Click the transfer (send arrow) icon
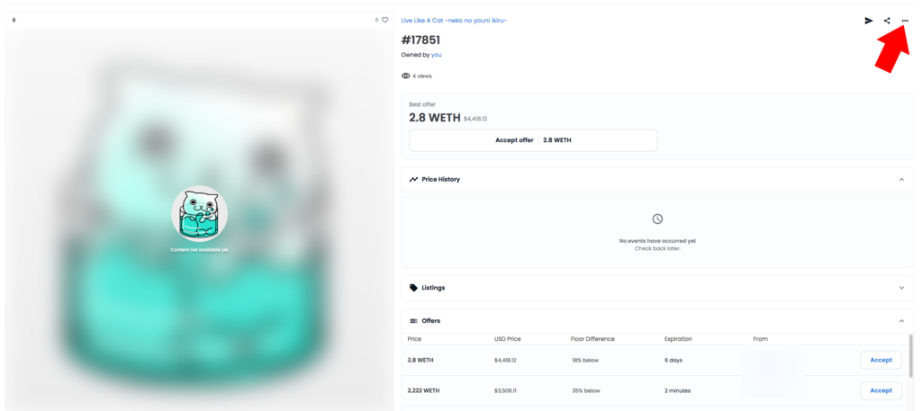The image size is (922, 411). point(869,21)
